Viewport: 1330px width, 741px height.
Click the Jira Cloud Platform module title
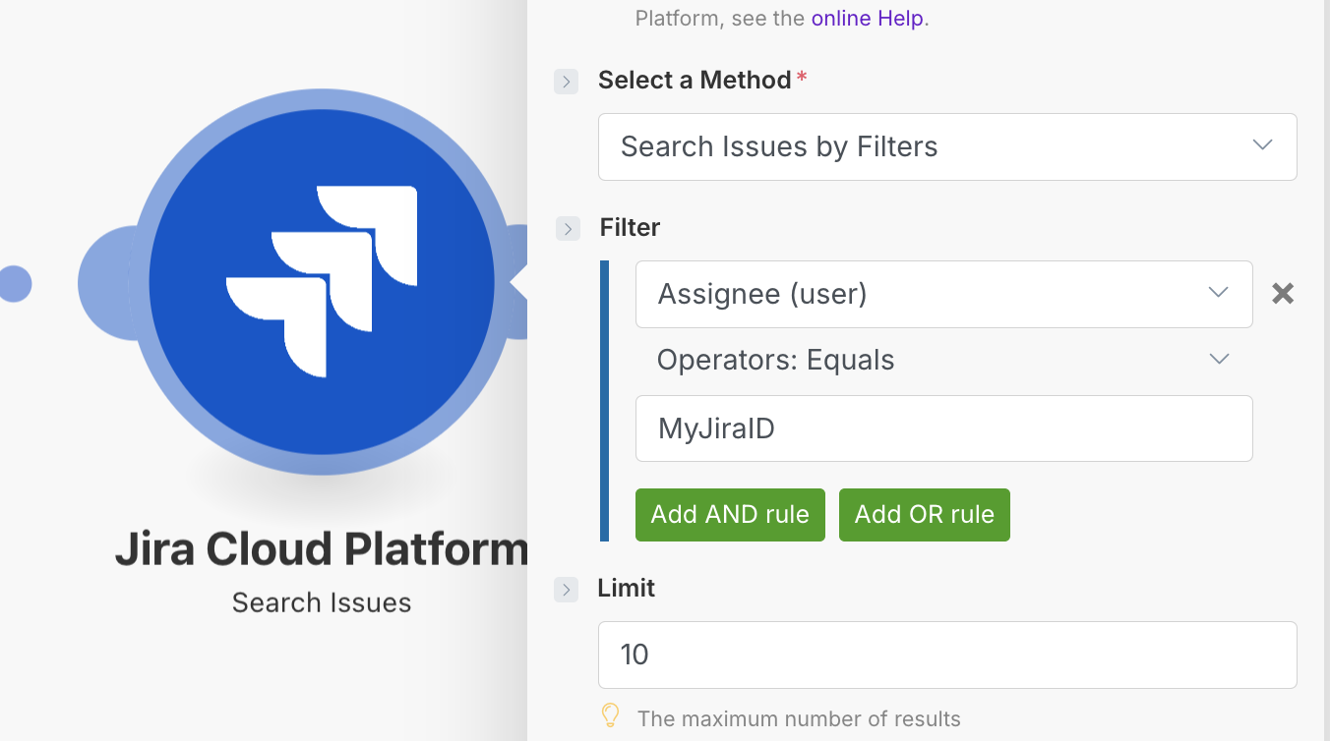click(322, 549)
